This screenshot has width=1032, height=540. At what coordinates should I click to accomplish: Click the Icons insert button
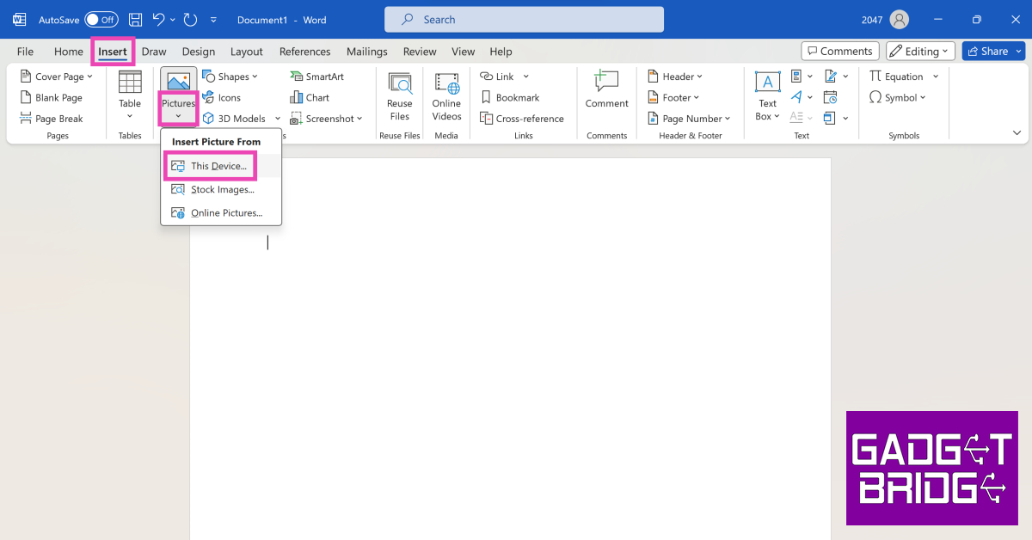221,98
